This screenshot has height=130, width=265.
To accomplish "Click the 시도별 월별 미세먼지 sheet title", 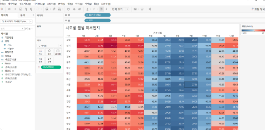I will [83, 28].
